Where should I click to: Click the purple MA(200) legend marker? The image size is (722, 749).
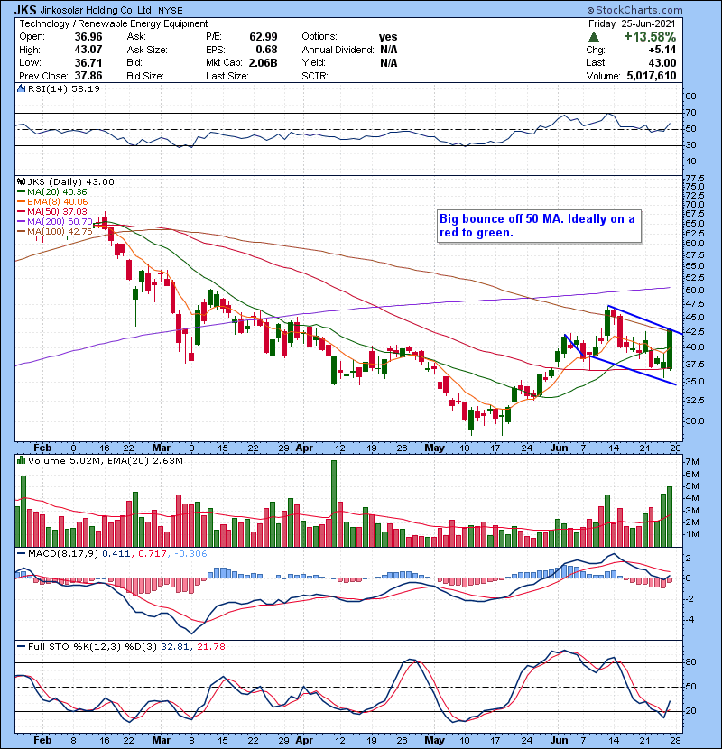coord(20,222)
